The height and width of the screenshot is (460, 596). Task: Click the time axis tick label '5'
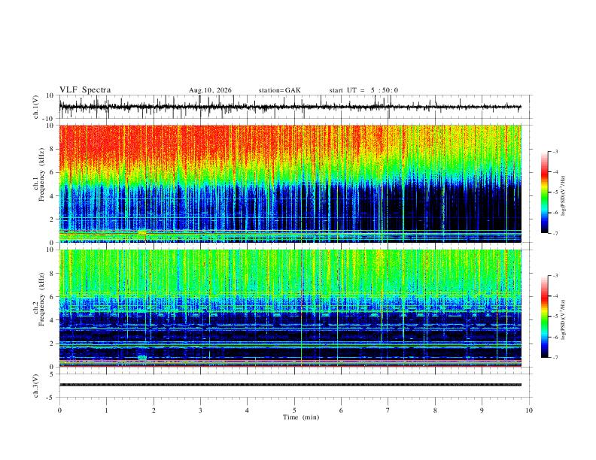pos(294,410)
